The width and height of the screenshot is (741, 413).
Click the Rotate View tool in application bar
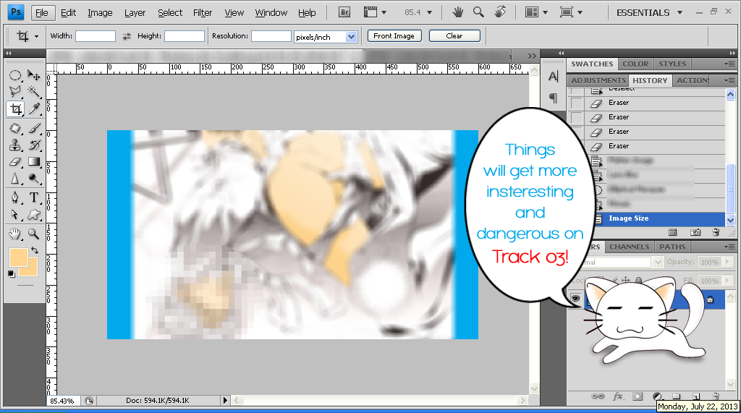click(x=500, y=12)
